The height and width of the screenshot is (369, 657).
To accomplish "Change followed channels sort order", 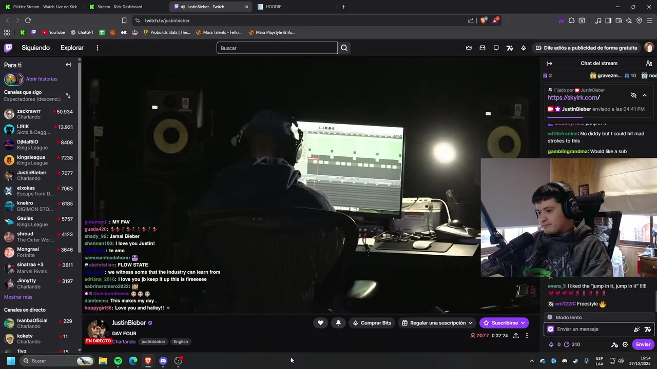I will coord(68,96).
